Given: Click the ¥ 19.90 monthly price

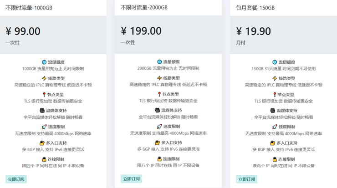Looking at the screenshot, I should pos(253,31).
